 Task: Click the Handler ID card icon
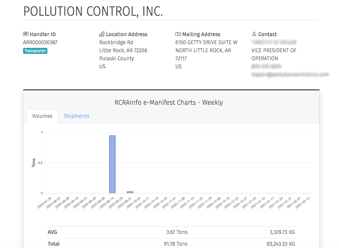click(x=25, y=34)
